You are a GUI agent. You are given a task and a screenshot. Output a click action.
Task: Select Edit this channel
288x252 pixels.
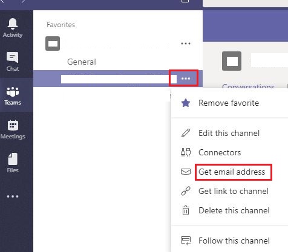tap(229, 133)
